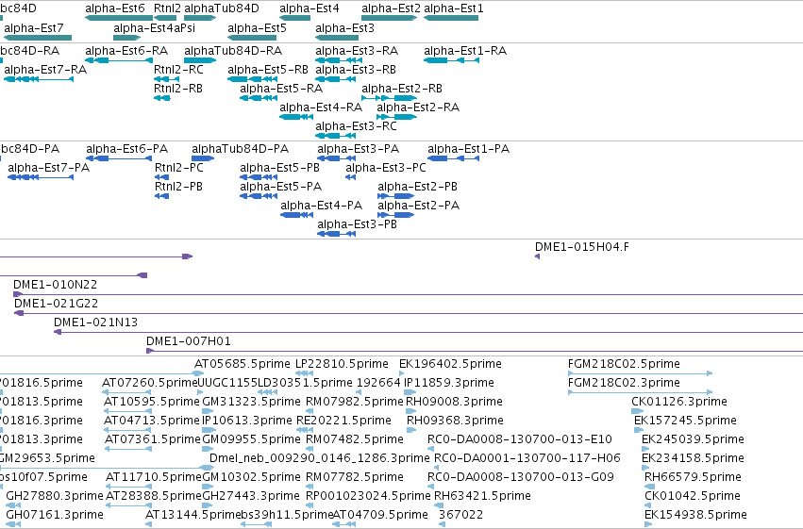Viewport: 803px width, 529px height.
Task: Click the alpha-Est7 gene label
Action: click(x=34, y=28)
